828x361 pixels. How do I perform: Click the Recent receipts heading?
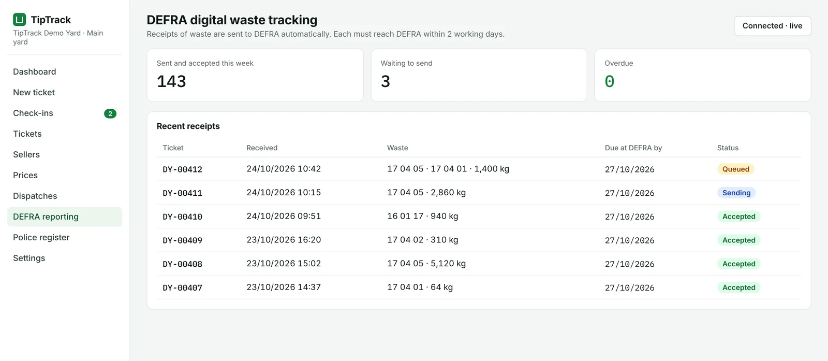coord(188,126)
